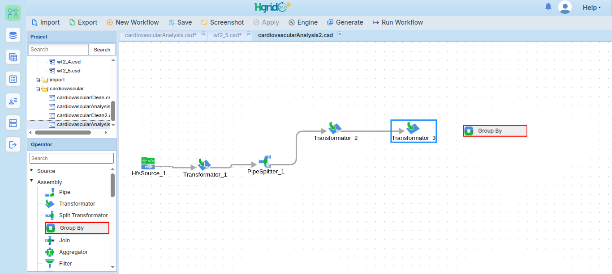Collapse the Assembly operator category
The width and height of the screenshot is (612, 274).
[x=32, y=181]
